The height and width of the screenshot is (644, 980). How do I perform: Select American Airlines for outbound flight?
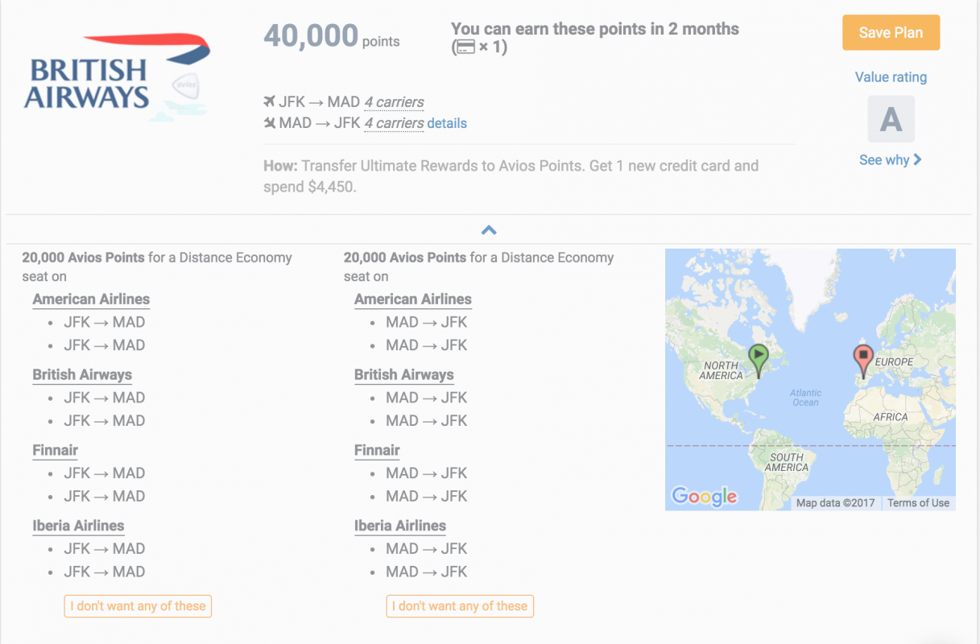click(91, 299)
